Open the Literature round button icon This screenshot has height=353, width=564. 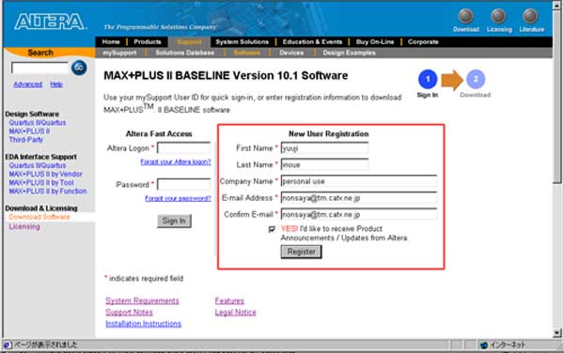[530, 16]
